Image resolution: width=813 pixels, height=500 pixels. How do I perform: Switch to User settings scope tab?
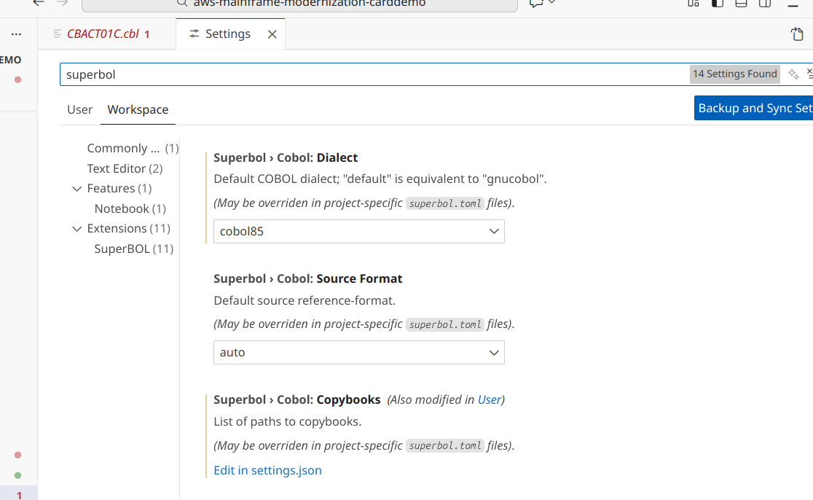click(80, 109)
